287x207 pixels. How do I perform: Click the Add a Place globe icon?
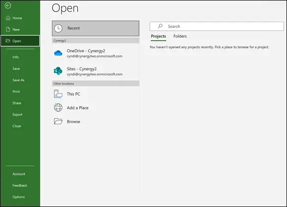click(x=58, y=107)
